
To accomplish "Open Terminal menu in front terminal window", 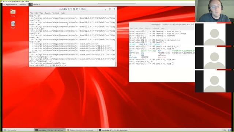I will pyautogui.click(x=56, y=13).
